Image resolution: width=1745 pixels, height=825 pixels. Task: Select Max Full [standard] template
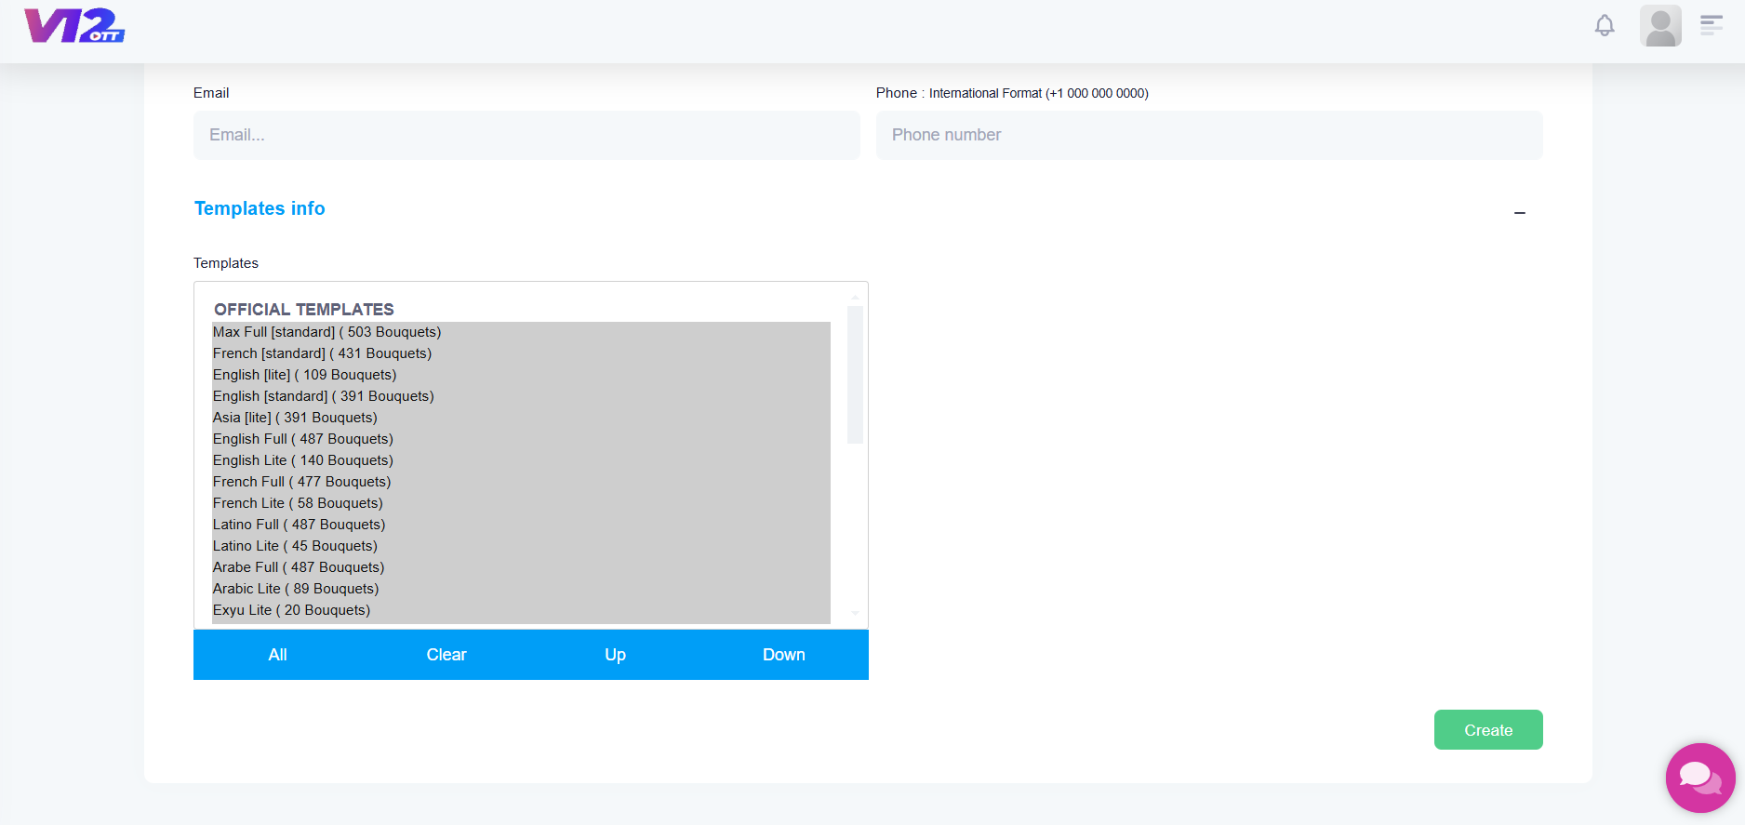pyautogui.click(x=326, y=332)
